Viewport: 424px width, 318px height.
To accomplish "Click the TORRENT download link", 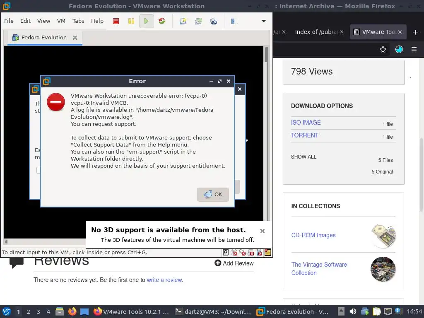I will (x=304, y=135).
